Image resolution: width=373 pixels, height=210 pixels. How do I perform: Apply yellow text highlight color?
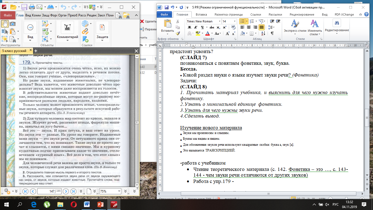pos(198,33)
